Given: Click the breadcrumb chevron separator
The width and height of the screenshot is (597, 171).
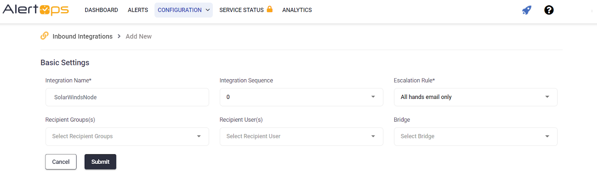Looking at the screenshot, I should pos(119,36).
